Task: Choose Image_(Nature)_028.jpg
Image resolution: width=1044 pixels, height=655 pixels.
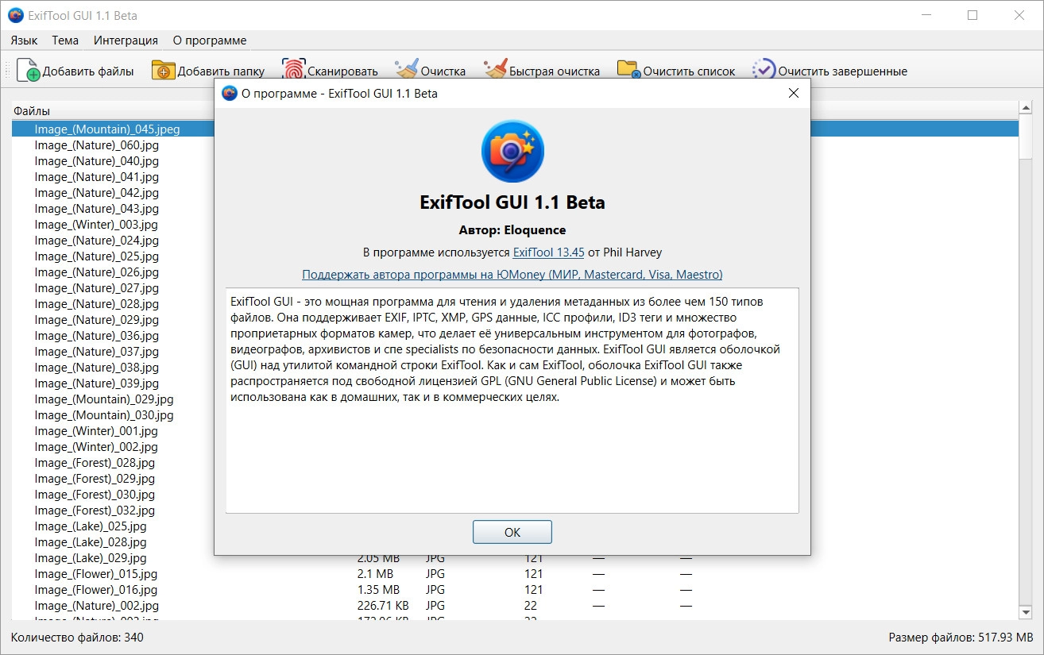Action: (97, 304)
